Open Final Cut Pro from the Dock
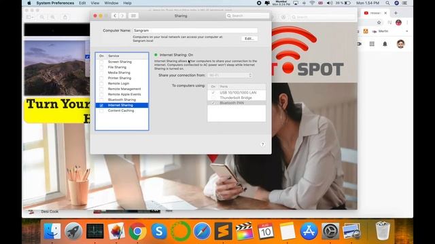Image resolution: width=435 pixels, height=244 pixels. pyautogui.click(x=245, y=231)
